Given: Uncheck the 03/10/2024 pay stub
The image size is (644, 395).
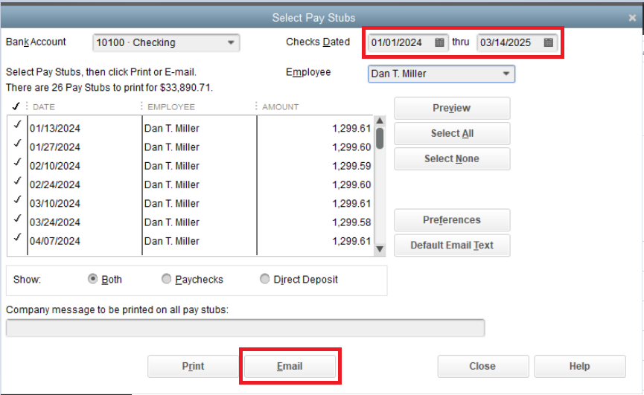Looking at the screenshot, I should click(x=17, y=200).
